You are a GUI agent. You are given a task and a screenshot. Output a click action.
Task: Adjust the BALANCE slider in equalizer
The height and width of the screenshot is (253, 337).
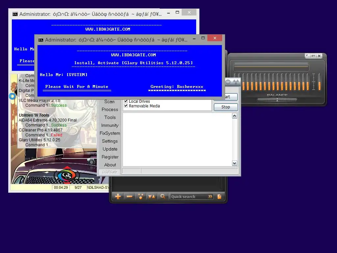[x=277, y=100]
